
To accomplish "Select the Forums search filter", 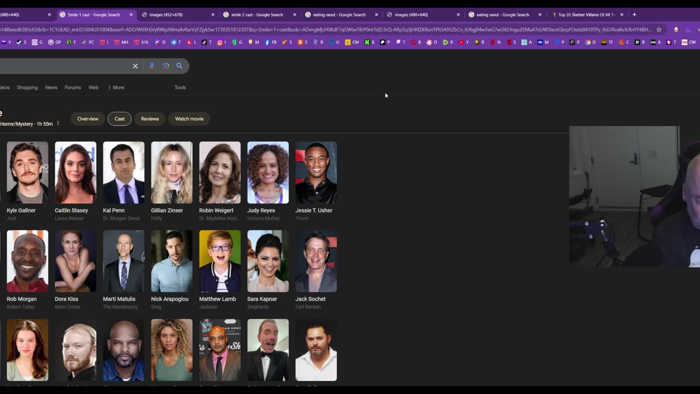I will click(x=73, y=88).
